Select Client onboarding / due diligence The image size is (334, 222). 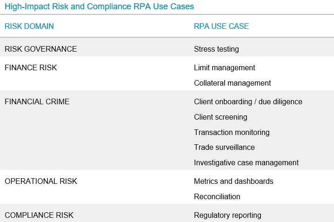pos(248,101)
